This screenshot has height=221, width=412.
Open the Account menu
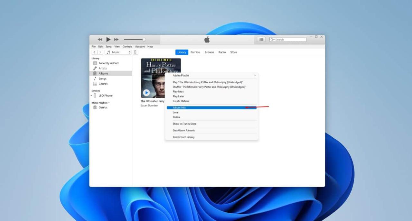click(140, 47)
